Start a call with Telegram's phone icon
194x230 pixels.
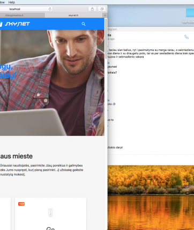[x=186, y=37]
